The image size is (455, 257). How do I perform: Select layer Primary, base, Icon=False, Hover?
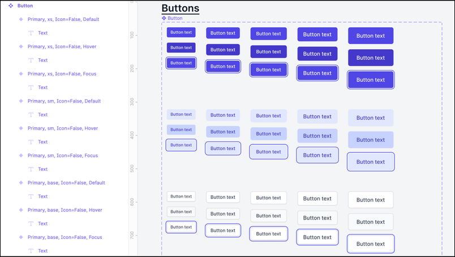click(x=65, y=210)
